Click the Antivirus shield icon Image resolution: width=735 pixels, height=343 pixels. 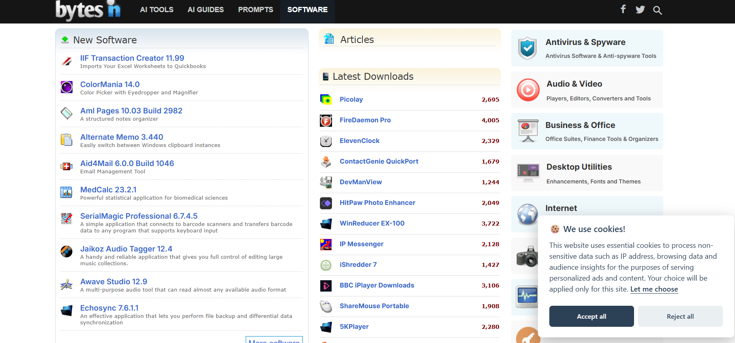(x=527, y=48)
